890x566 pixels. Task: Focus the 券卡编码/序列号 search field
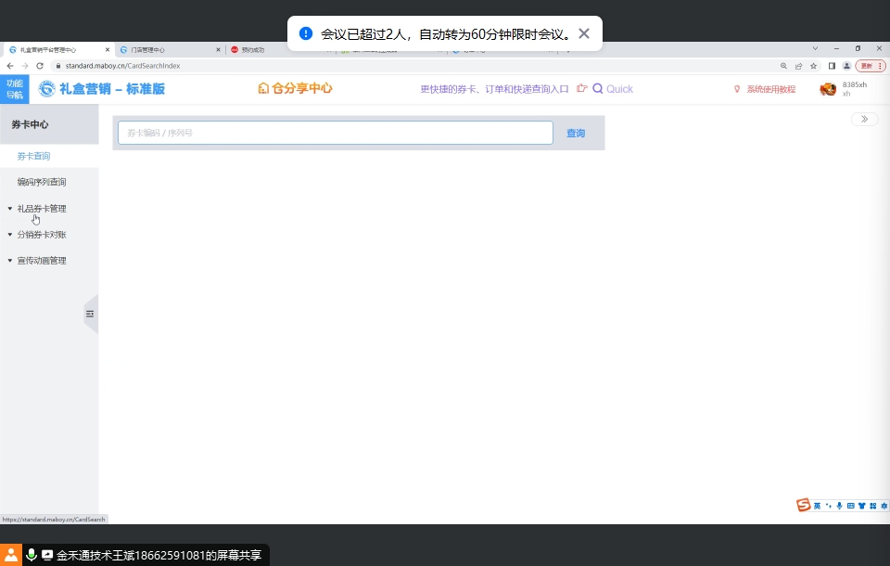pos(335,133)
